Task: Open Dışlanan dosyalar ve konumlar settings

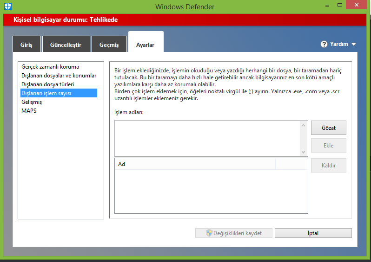Action: pos(59,76)
